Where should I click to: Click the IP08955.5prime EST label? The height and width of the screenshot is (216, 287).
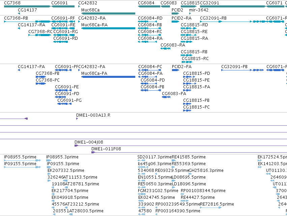point(20,157)
